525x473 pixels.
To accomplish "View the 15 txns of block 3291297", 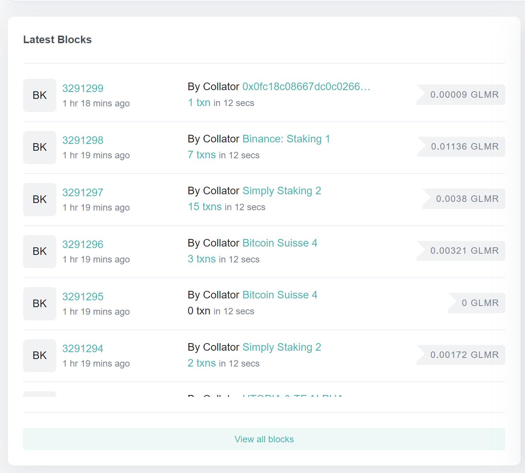I will coord(205,207).
